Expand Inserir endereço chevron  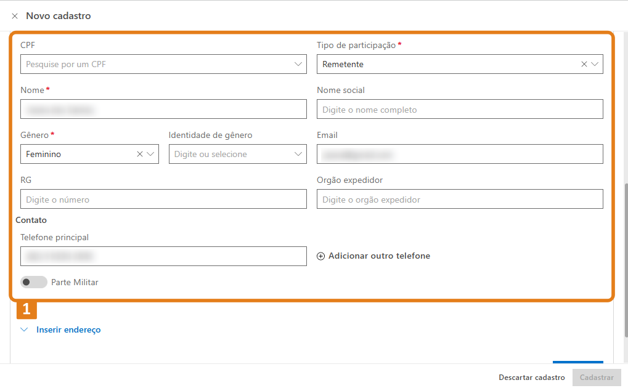pyautogui.click(x=25, y=330)
